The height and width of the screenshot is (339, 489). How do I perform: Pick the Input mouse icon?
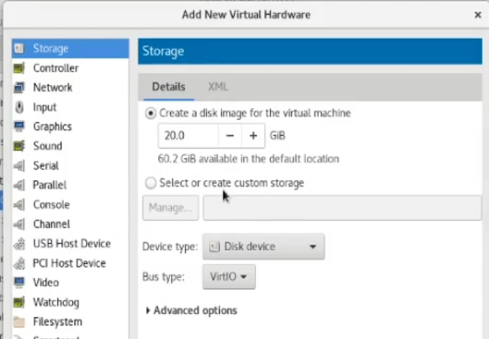pos(19,107)
